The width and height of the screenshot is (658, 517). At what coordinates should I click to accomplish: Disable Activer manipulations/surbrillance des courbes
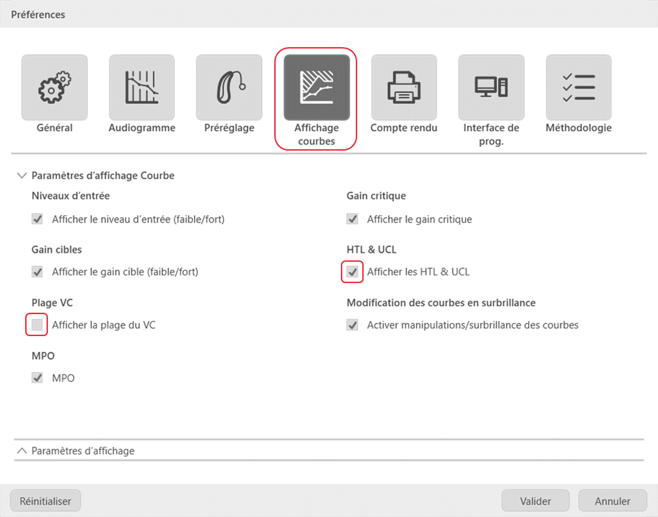point(352,325)
